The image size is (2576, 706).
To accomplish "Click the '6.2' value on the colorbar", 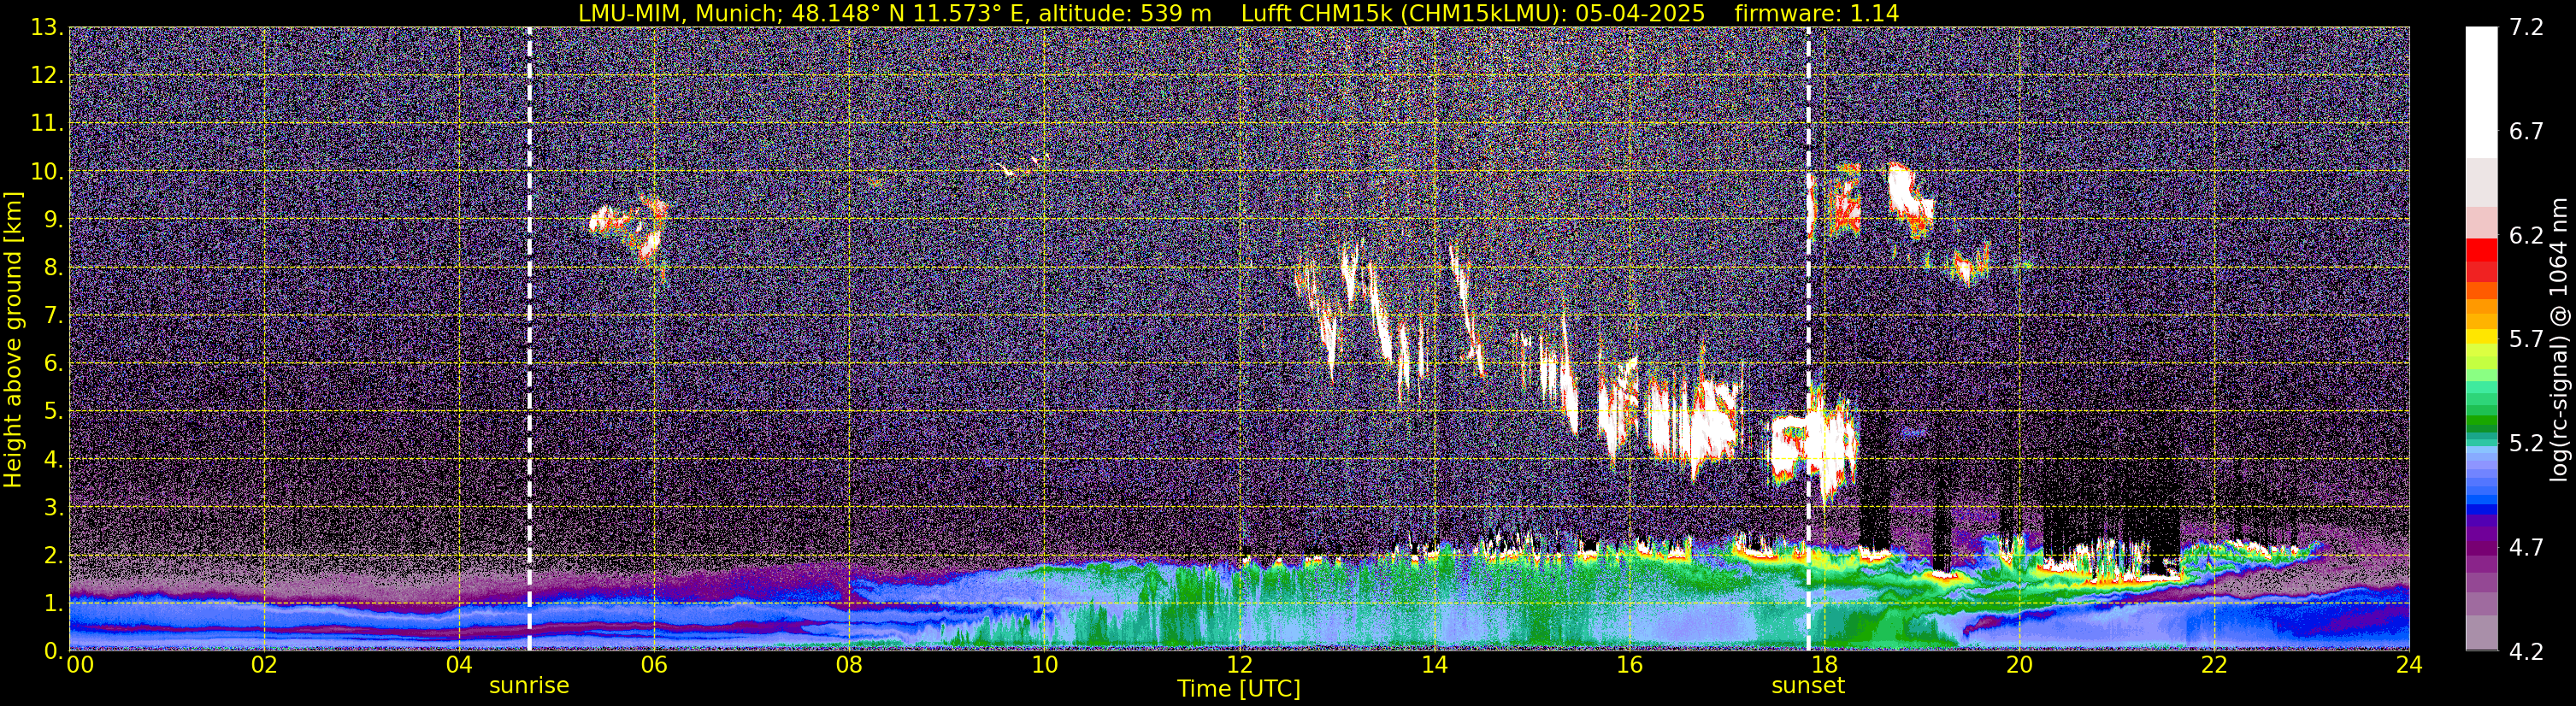I will pyautogui.click(x=2526, y=235).
